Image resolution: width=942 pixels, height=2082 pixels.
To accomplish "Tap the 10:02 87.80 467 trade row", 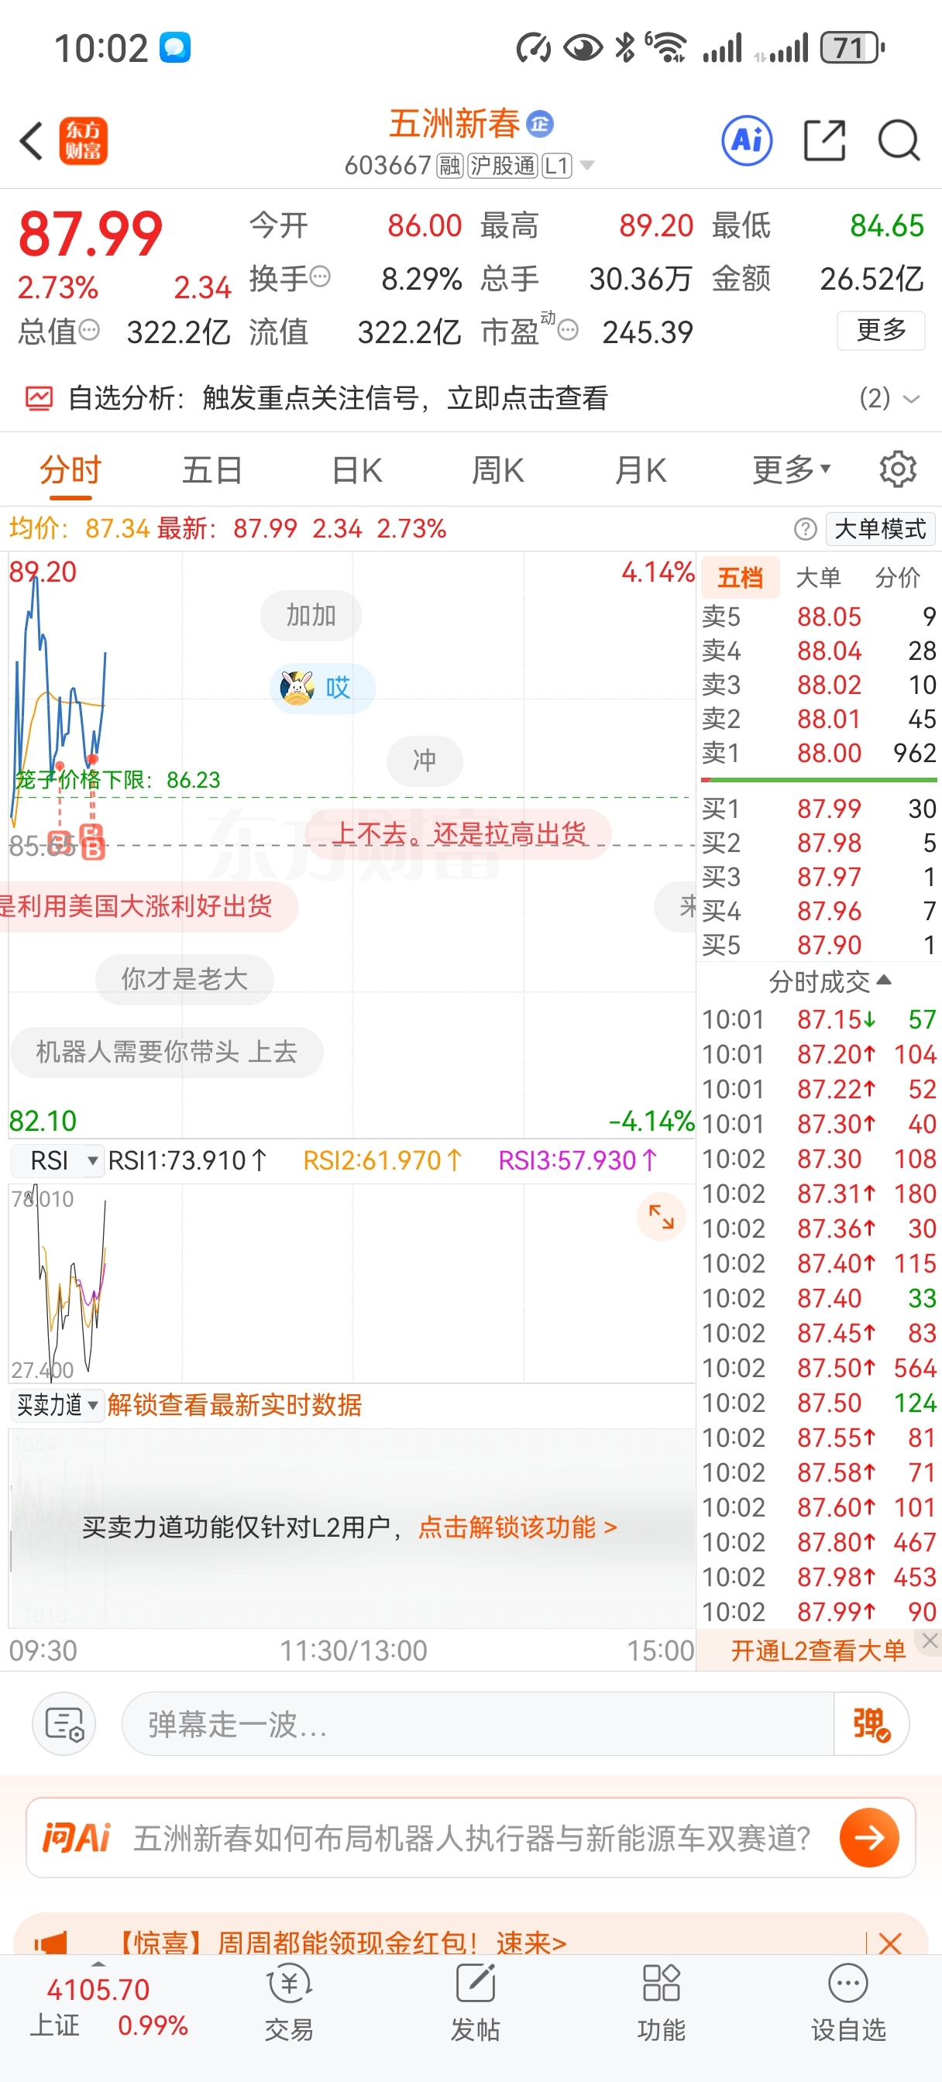I will tap(818, 1542).
